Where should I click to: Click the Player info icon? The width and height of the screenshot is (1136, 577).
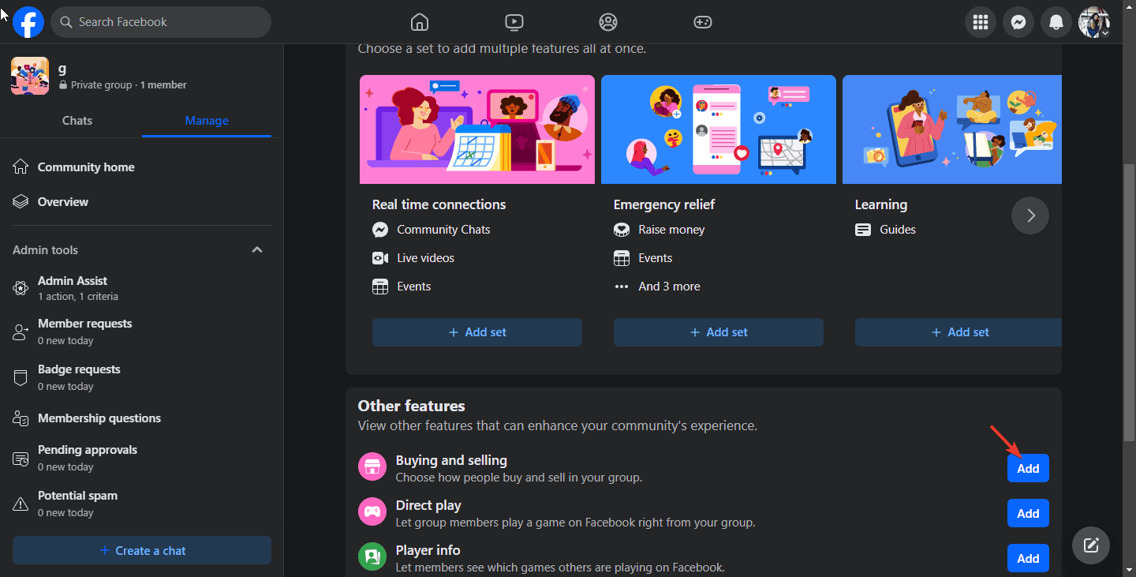(x=372, y=557)
